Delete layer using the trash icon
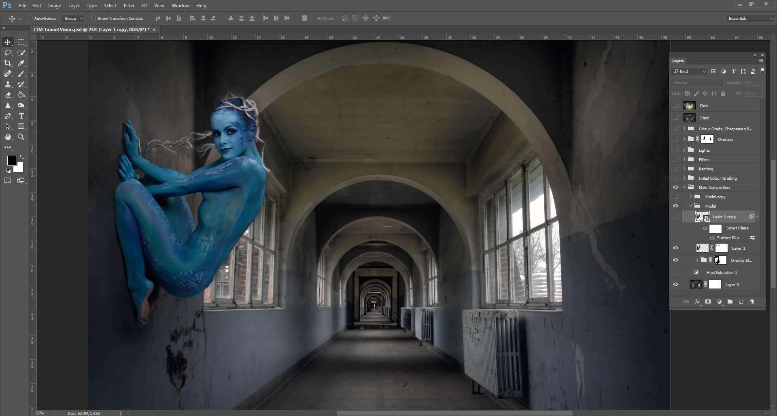777x416 pixels. tap(752, 302)
